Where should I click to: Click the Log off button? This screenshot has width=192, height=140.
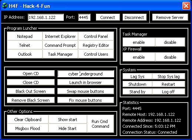click(169, 92)
